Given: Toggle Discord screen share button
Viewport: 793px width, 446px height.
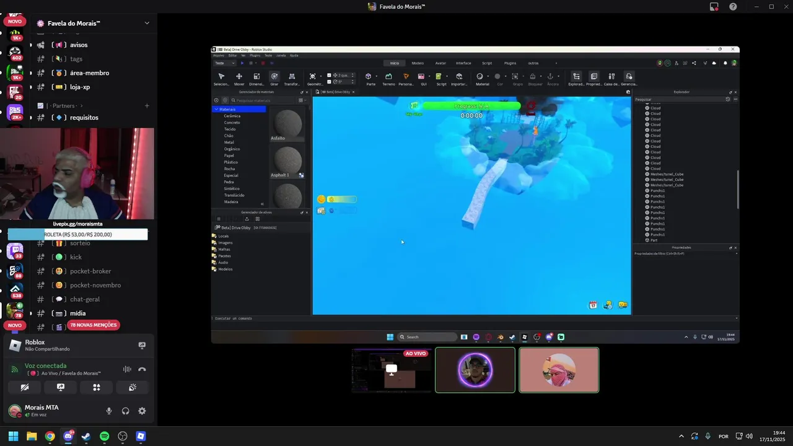Looking at the screenshot, I should pos(61,387).
